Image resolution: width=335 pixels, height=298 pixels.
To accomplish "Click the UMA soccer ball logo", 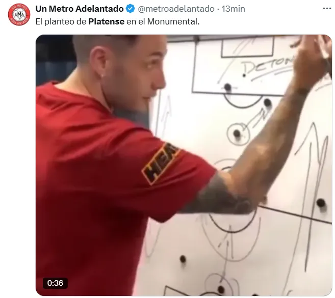I will [19, 14].
